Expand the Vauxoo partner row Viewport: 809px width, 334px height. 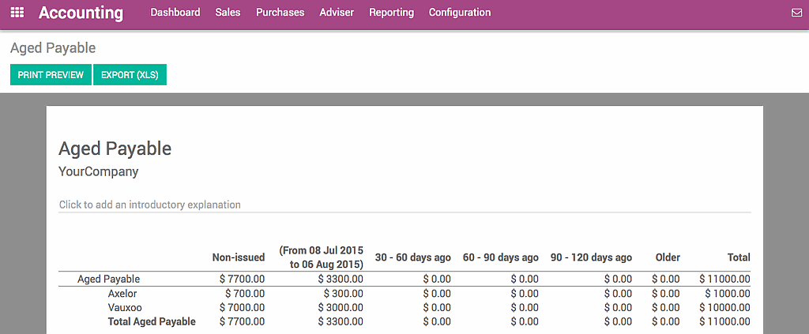click(x=125, y=307)
